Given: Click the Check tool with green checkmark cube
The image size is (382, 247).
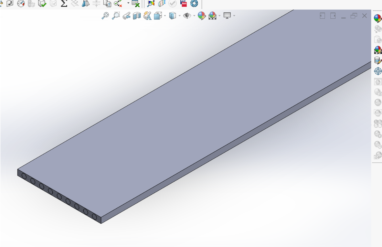Looking at the screenshot, I should (x=42, y=4).
